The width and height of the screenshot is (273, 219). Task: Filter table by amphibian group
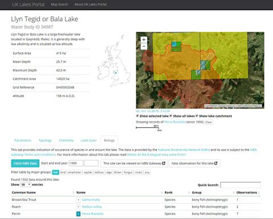pos(75,172)
